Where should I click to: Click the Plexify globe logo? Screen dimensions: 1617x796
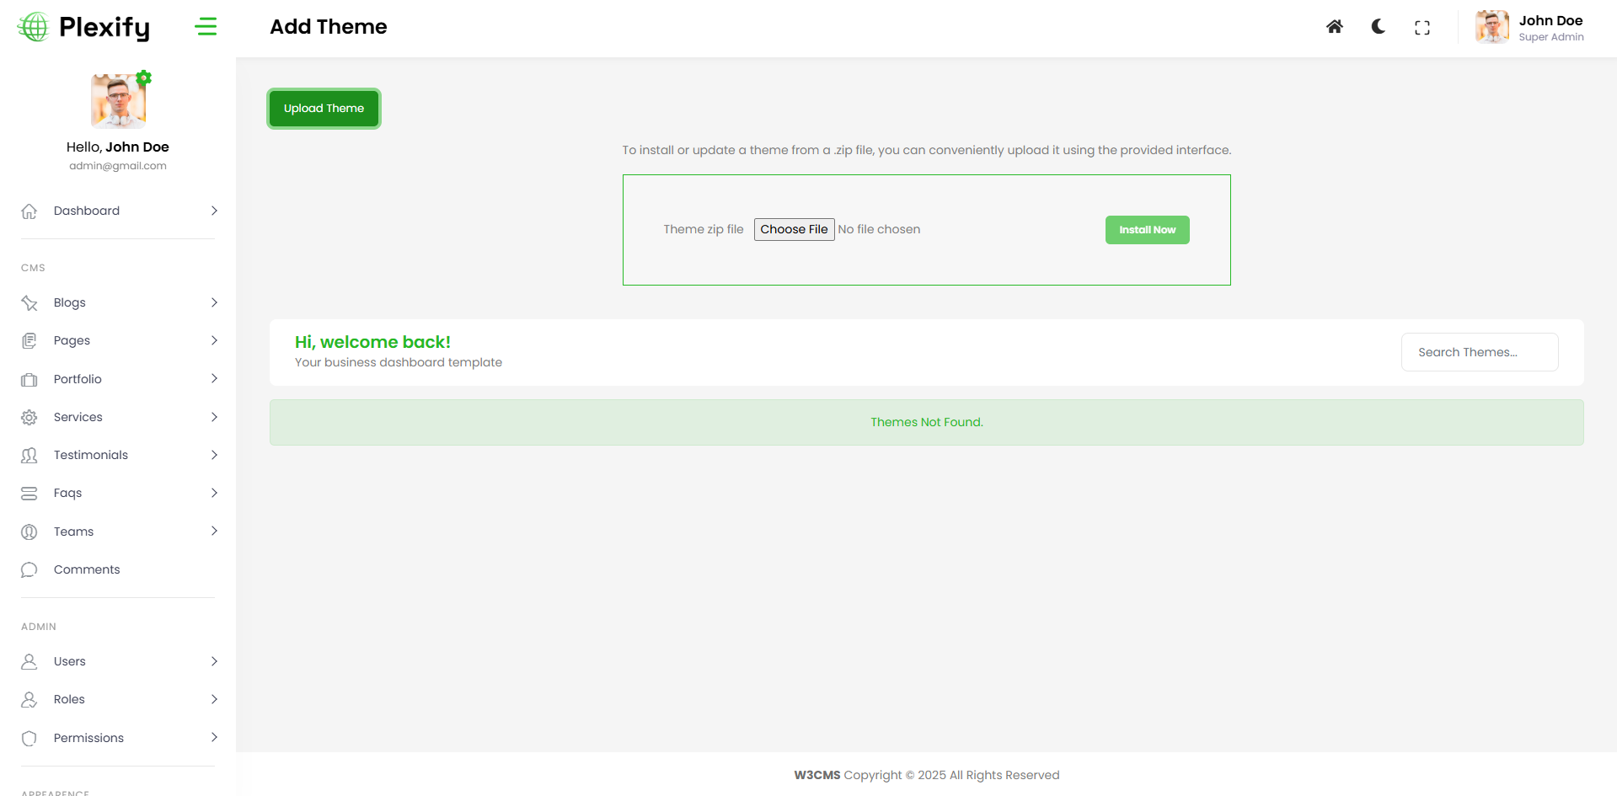[34, 27]
